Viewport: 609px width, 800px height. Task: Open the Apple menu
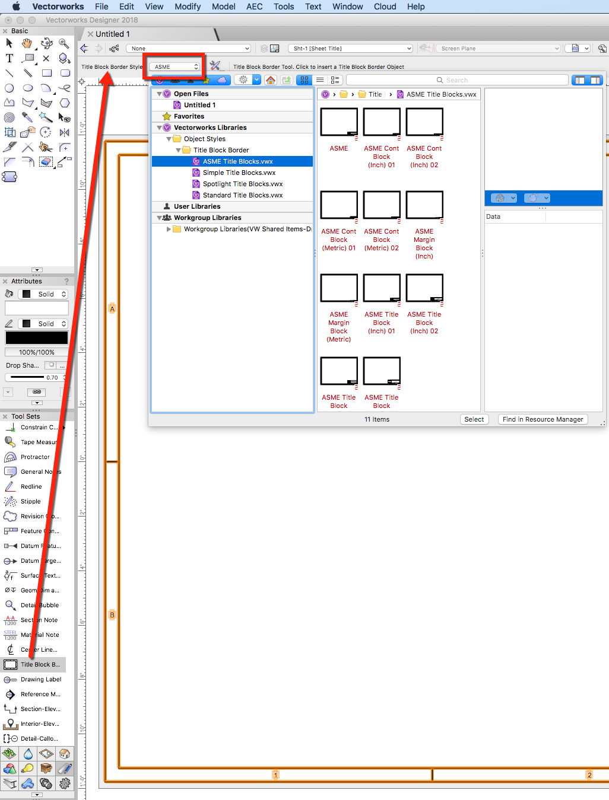pyautogui.click(x=16, y=7)
